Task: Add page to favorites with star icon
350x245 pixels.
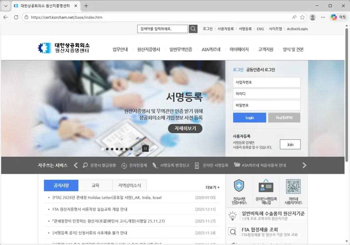Action: coord(302,17)
